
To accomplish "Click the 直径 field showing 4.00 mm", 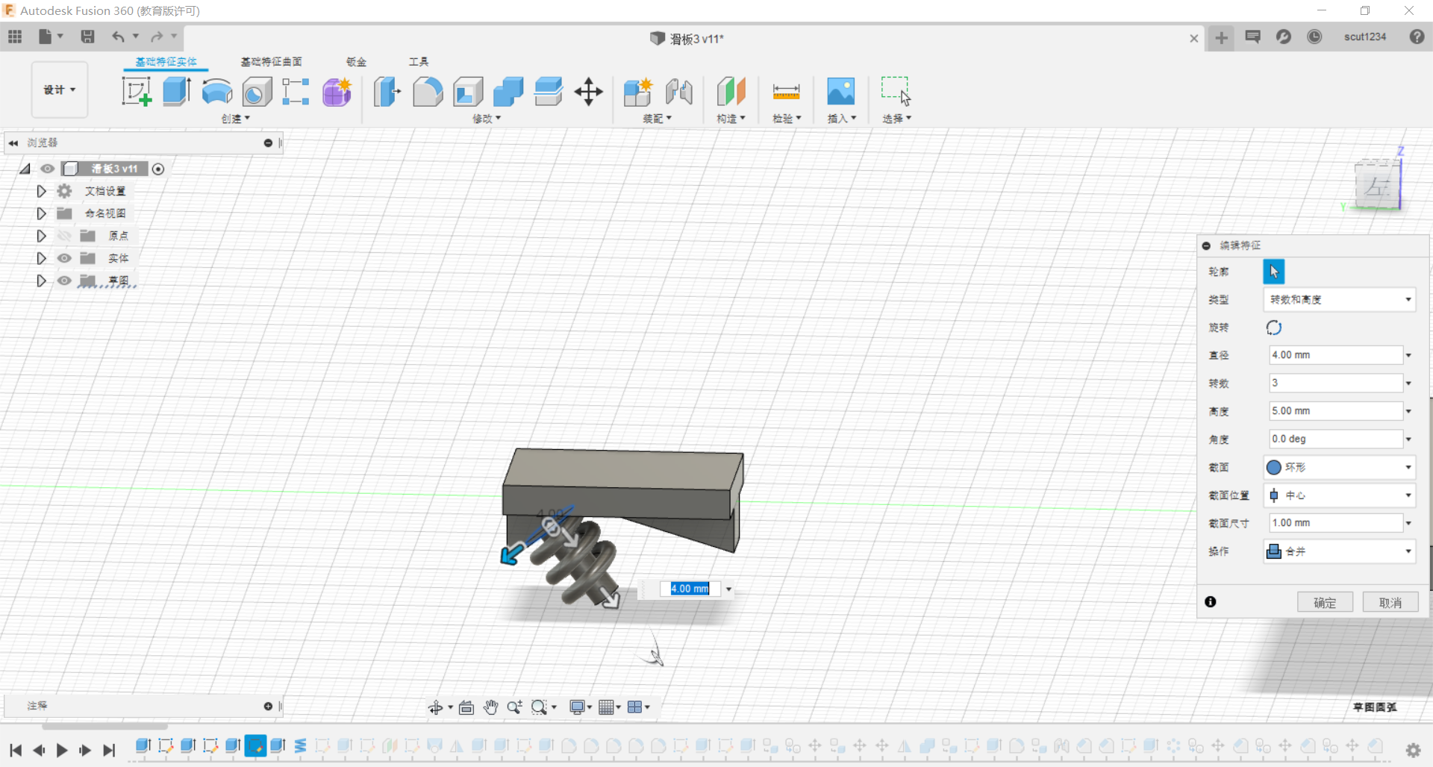I will 1335,355.
